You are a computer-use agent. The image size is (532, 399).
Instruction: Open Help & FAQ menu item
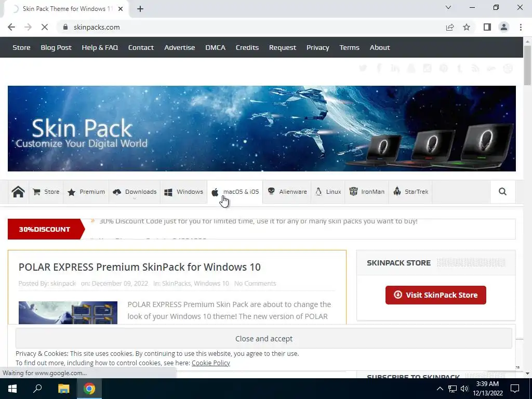[100, 47]
